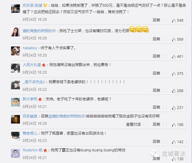
Task: Like 人民大礼堂's comment with 375 likes
Action: point(174,74)
